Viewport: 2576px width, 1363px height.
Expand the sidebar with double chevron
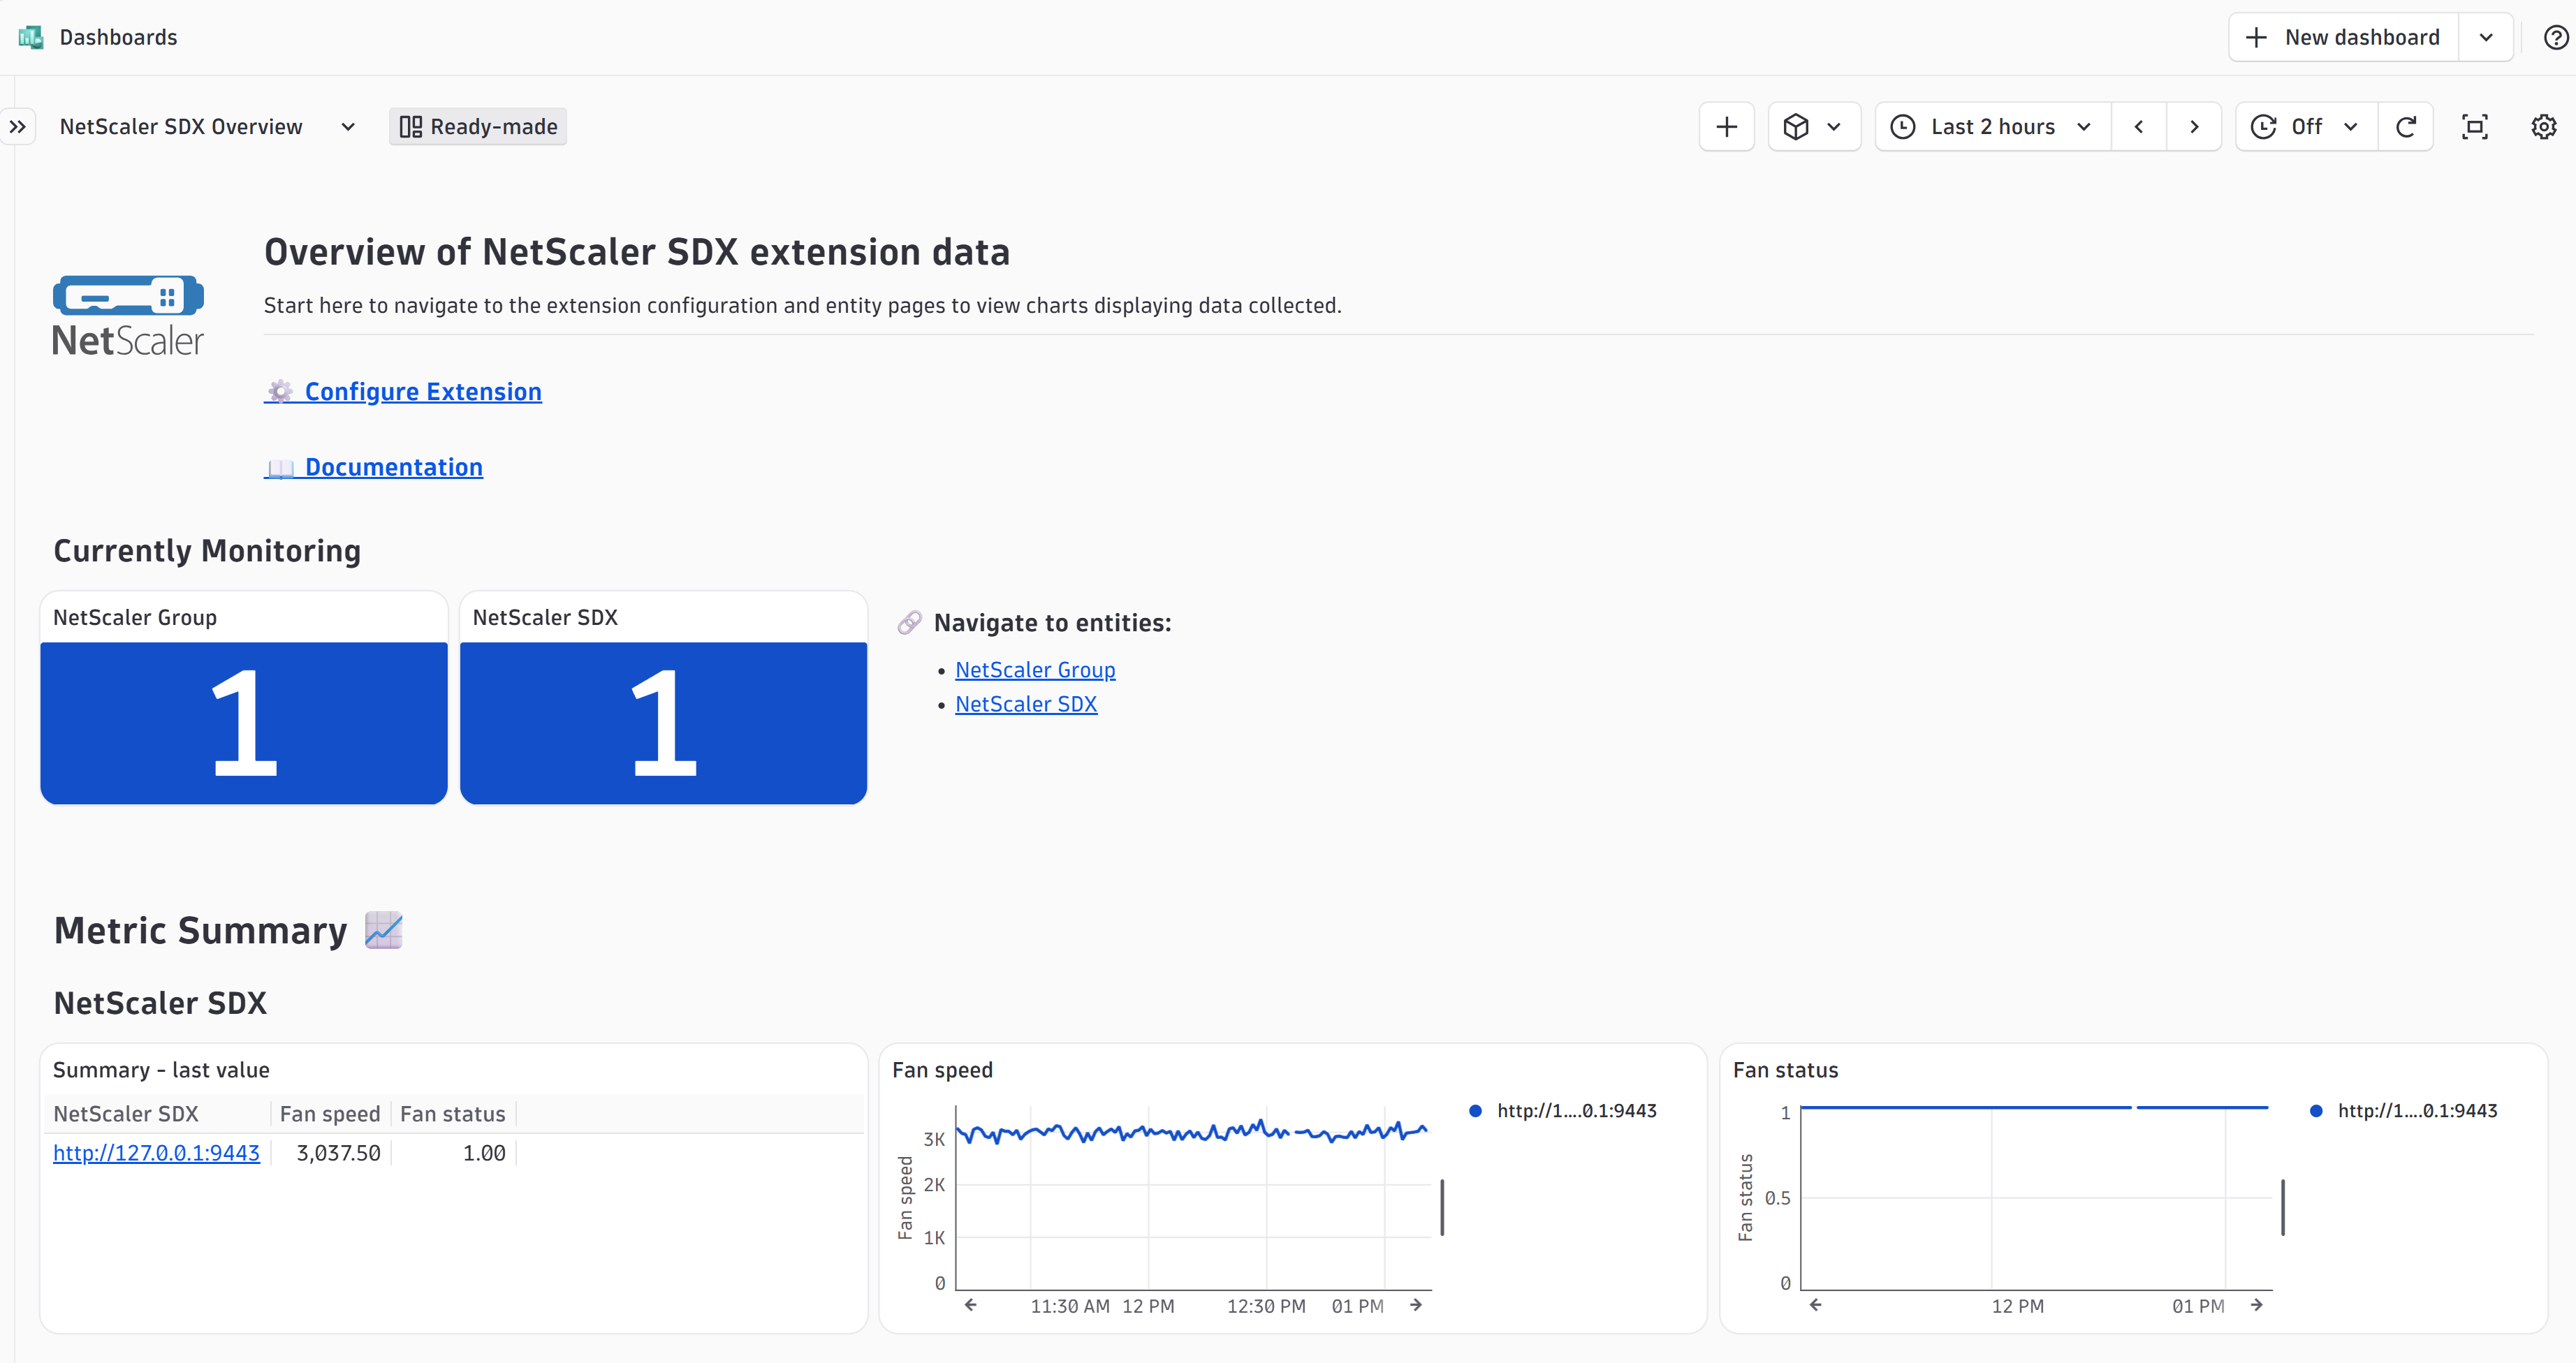click(x=18, y=127)
